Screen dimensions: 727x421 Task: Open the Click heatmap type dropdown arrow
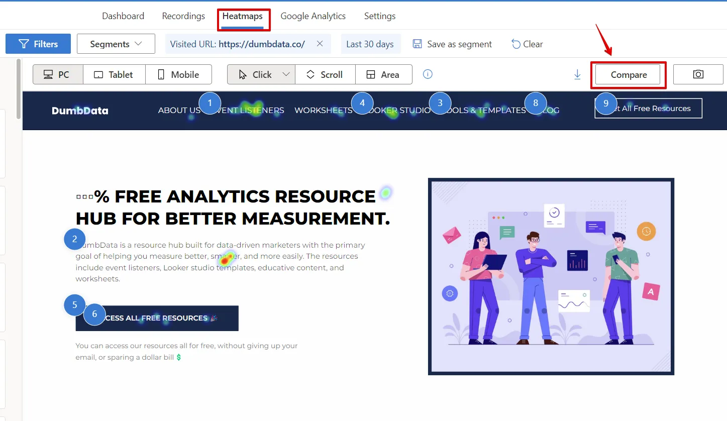point(286,74)
